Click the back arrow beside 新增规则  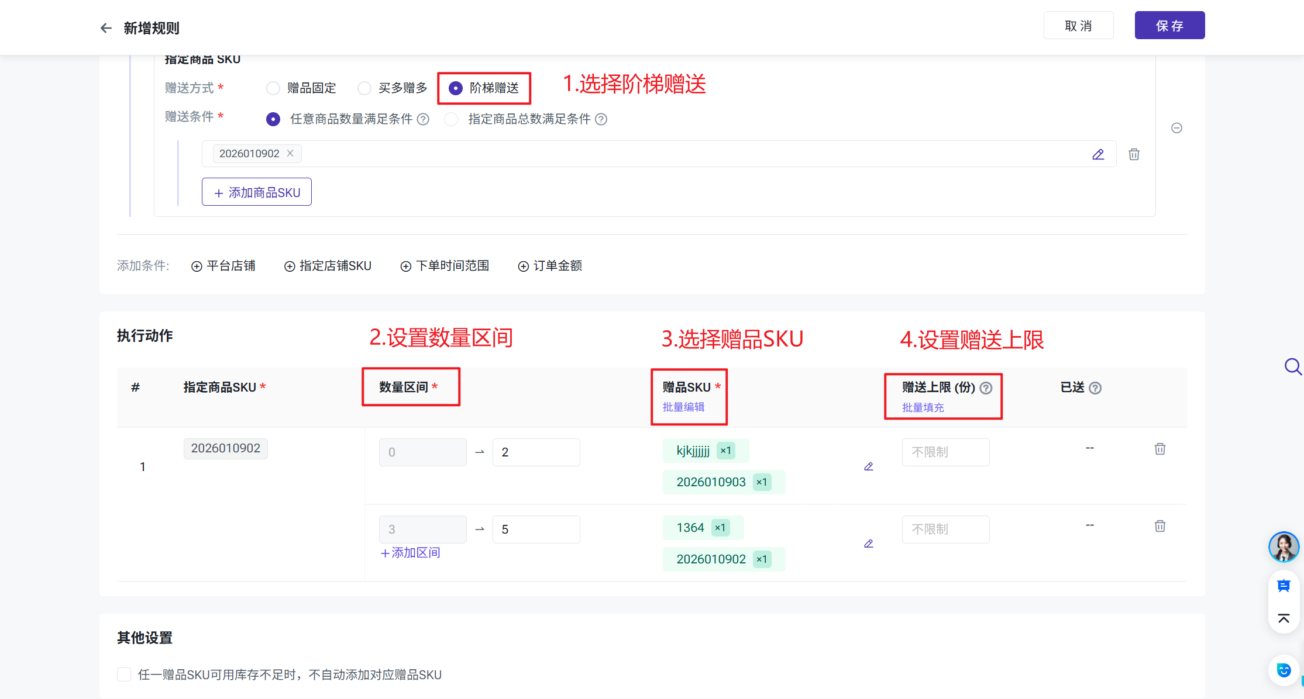click(106, 28)
